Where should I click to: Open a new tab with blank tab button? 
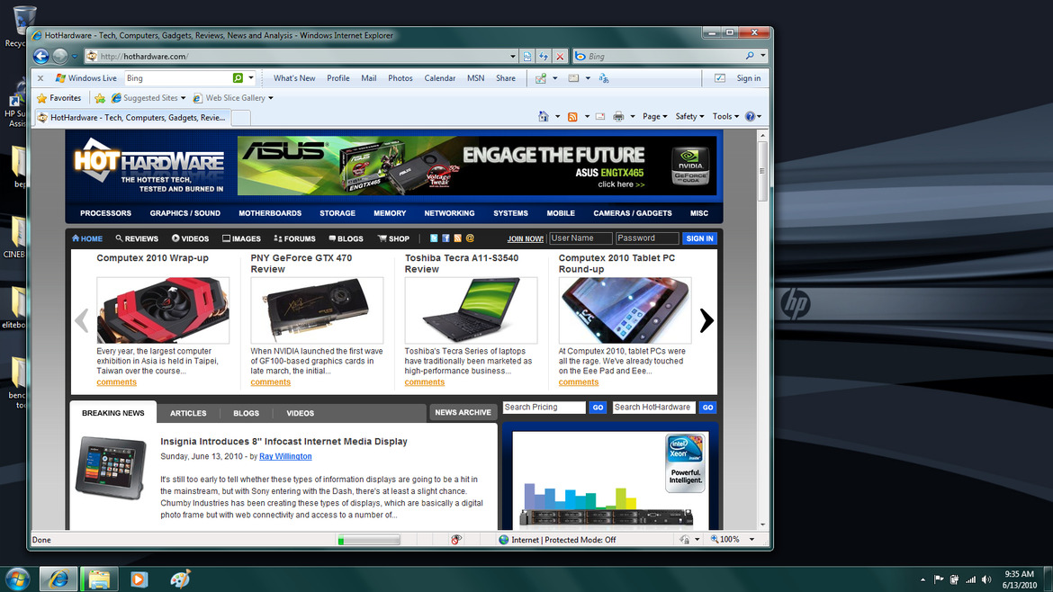point(241,118)
